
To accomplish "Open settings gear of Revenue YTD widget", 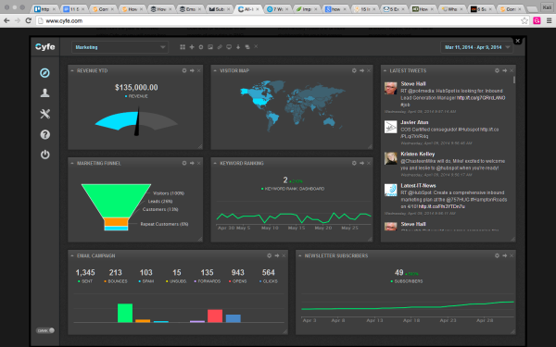I will 184,71.
